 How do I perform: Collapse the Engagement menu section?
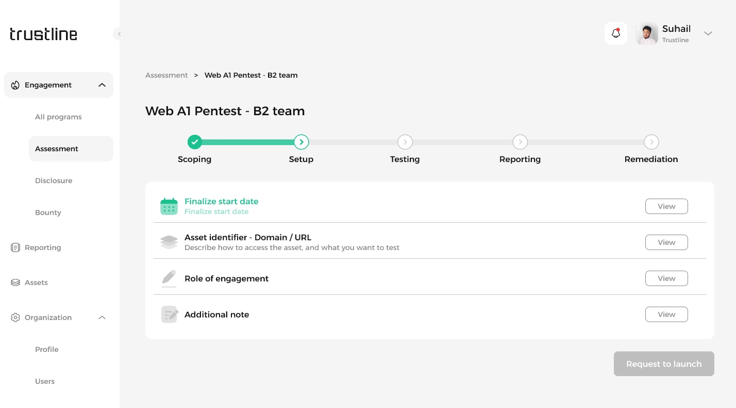pos(102,85)
